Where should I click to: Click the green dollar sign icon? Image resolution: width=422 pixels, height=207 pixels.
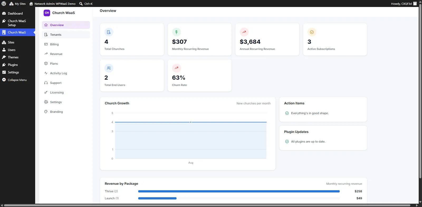[x=176, y=32]
